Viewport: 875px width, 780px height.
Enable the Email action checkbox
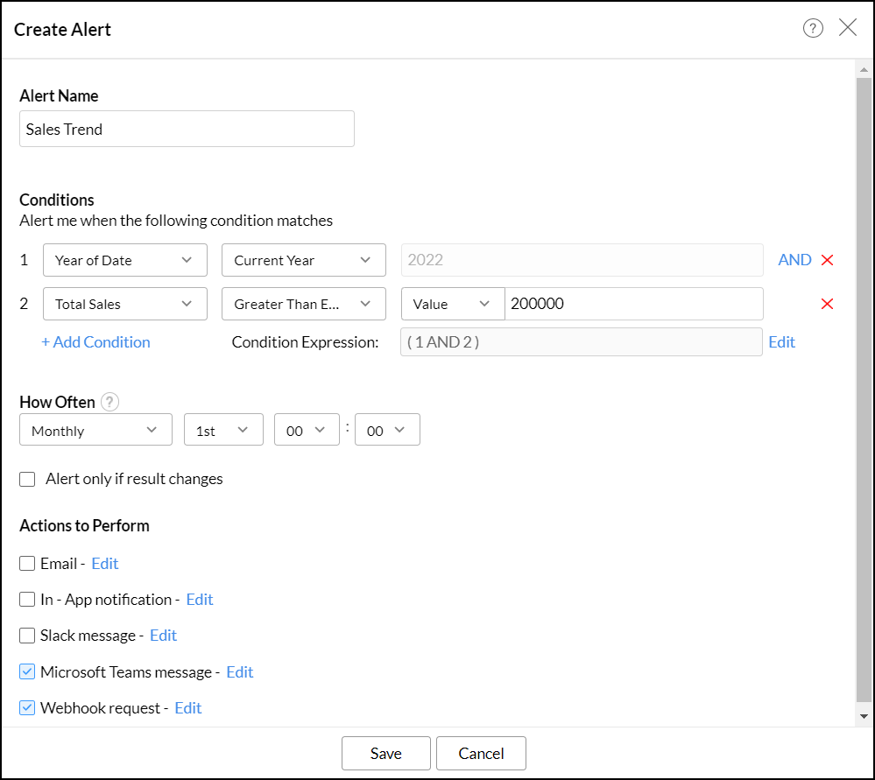pos(27,564)
